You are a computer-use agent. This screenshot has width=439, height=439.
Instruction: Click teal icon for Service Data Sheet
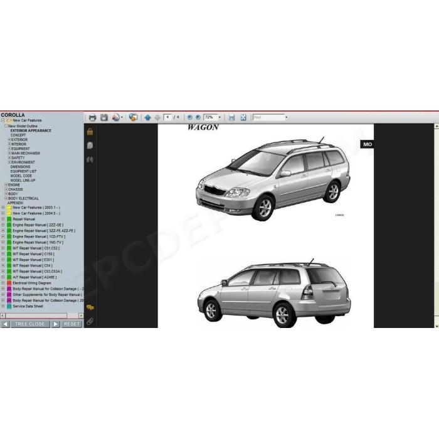(x=9, y=306)
